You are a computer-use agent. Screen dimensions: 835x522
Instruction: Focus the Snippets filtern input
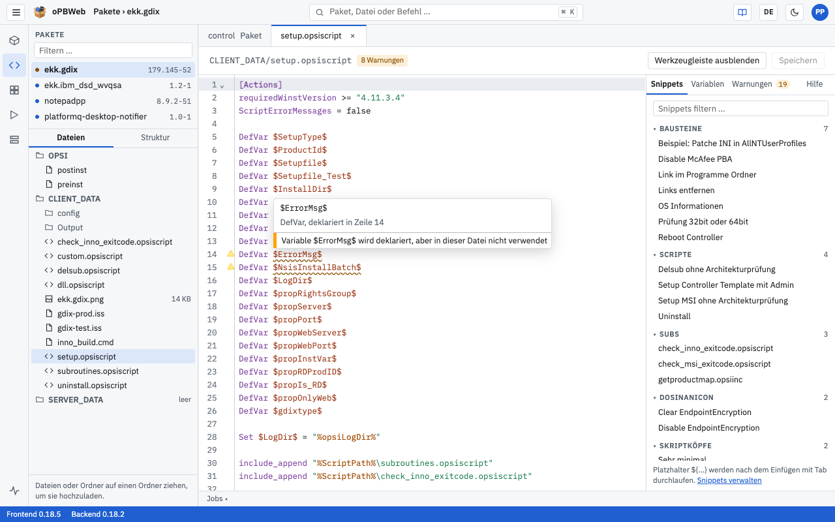[x=740, y=108]
